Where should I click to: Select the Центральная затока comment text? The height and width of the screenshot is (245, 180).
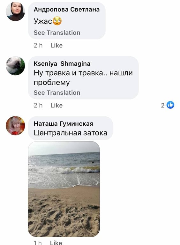[71, 133]
